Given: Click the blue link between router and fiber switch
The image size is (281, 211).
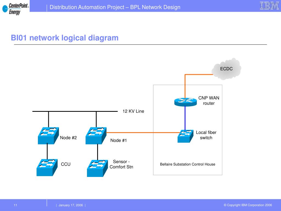Looking at the screenshot, I should pos(185,118).
